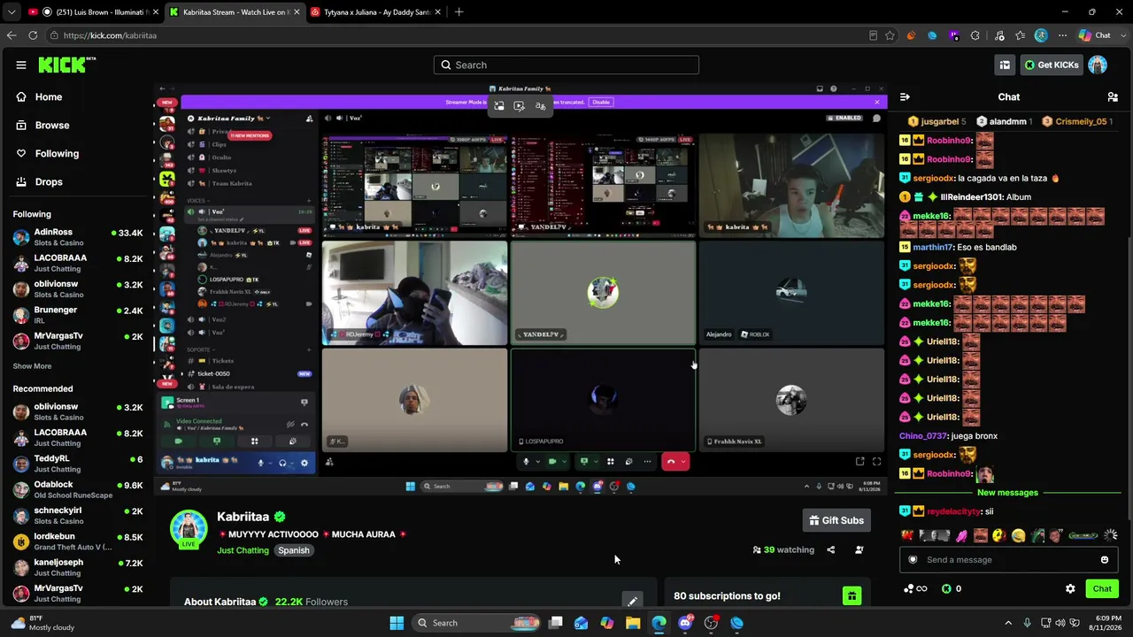
Task: Click the Windows taskbar Search box
Action: (478, 623)
